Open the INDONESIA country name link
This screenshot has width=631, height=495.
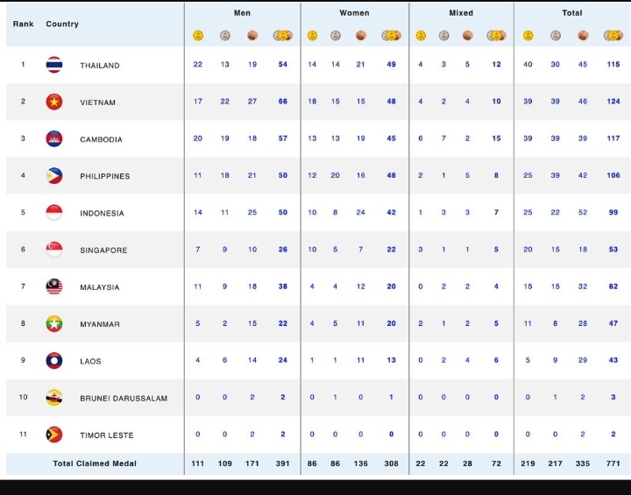tap(102, 214)
